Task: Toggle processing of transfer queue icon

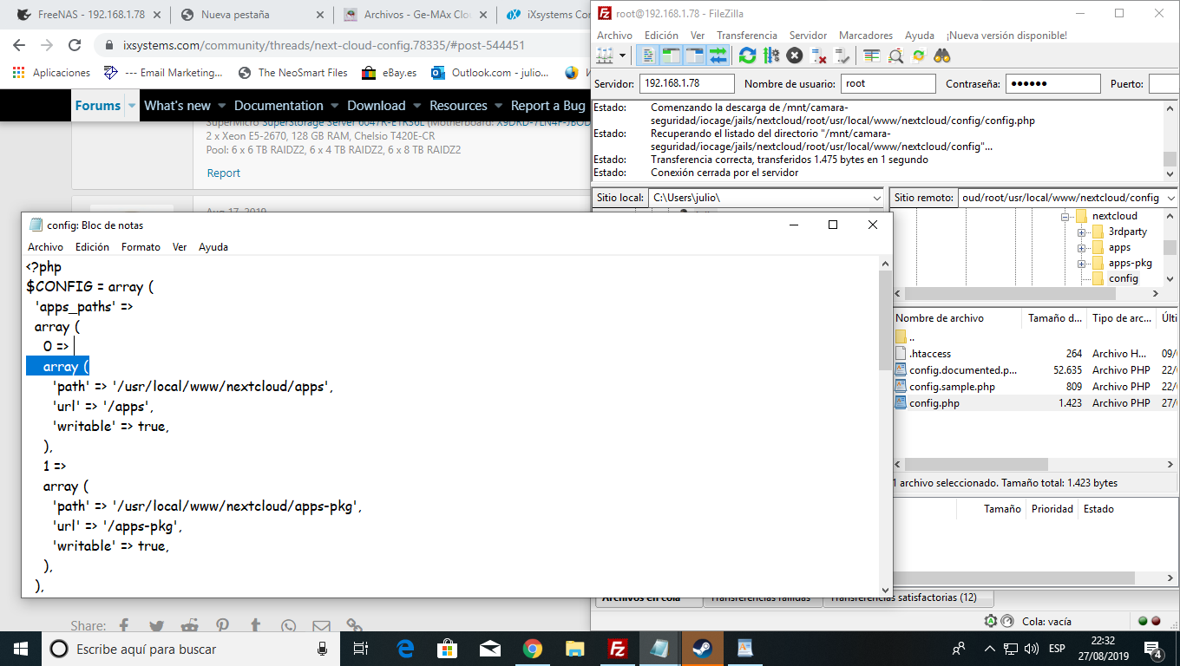Action: coord(771,55)
